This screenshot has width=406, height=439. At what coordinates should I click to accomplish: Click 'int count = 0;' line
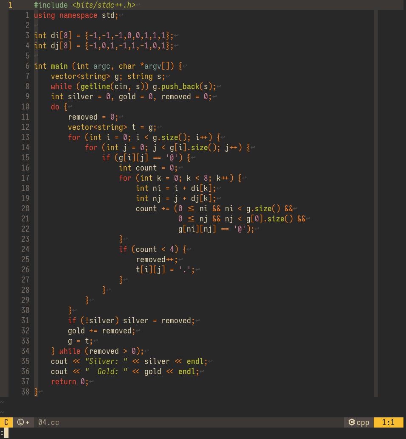148,168
